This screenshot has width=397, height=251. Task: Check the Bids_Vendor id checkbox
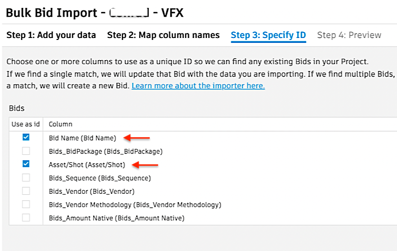click(x=26, y=191)
